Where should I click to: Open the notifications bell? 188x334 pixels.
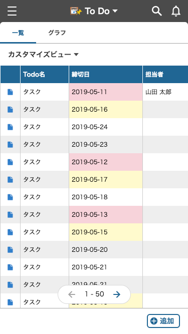[x=176, y=11]
